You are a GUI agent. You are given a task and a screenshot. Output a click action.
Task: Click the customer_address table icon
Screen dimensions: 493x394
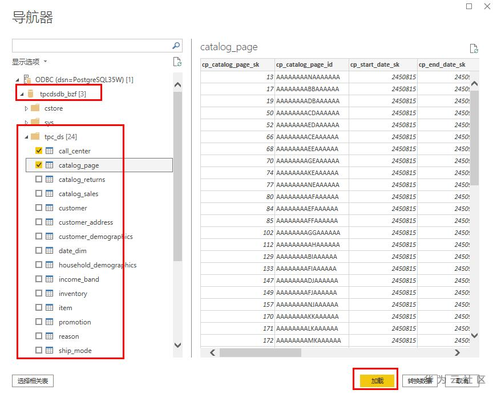50,222
